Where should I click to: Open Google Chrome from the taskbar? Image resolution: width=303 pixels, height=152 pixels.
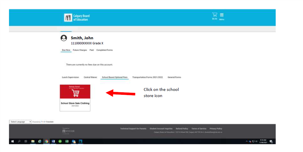click(46, 141)
